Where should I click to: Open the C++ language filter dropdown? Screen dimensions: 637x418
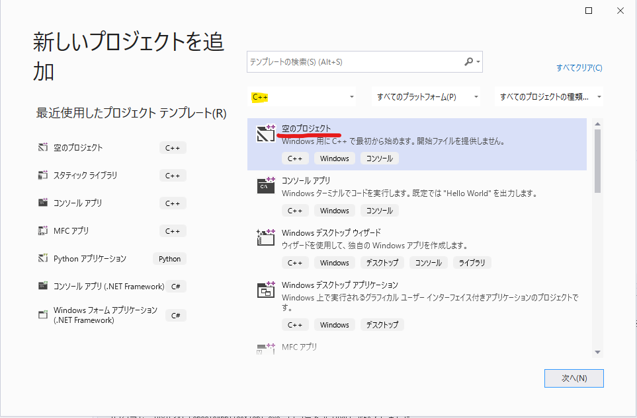(x=302, y=97)
